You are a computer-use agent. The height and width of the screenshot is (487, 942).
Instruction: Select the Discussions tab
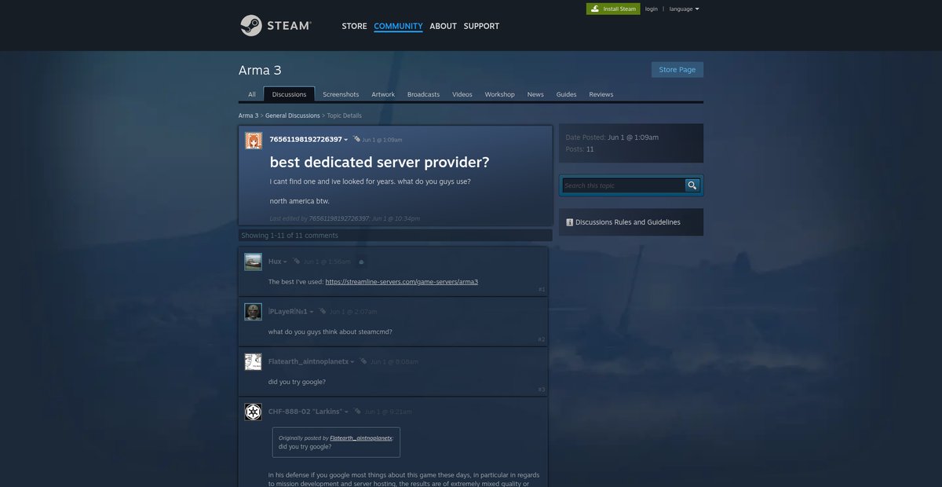289,94
